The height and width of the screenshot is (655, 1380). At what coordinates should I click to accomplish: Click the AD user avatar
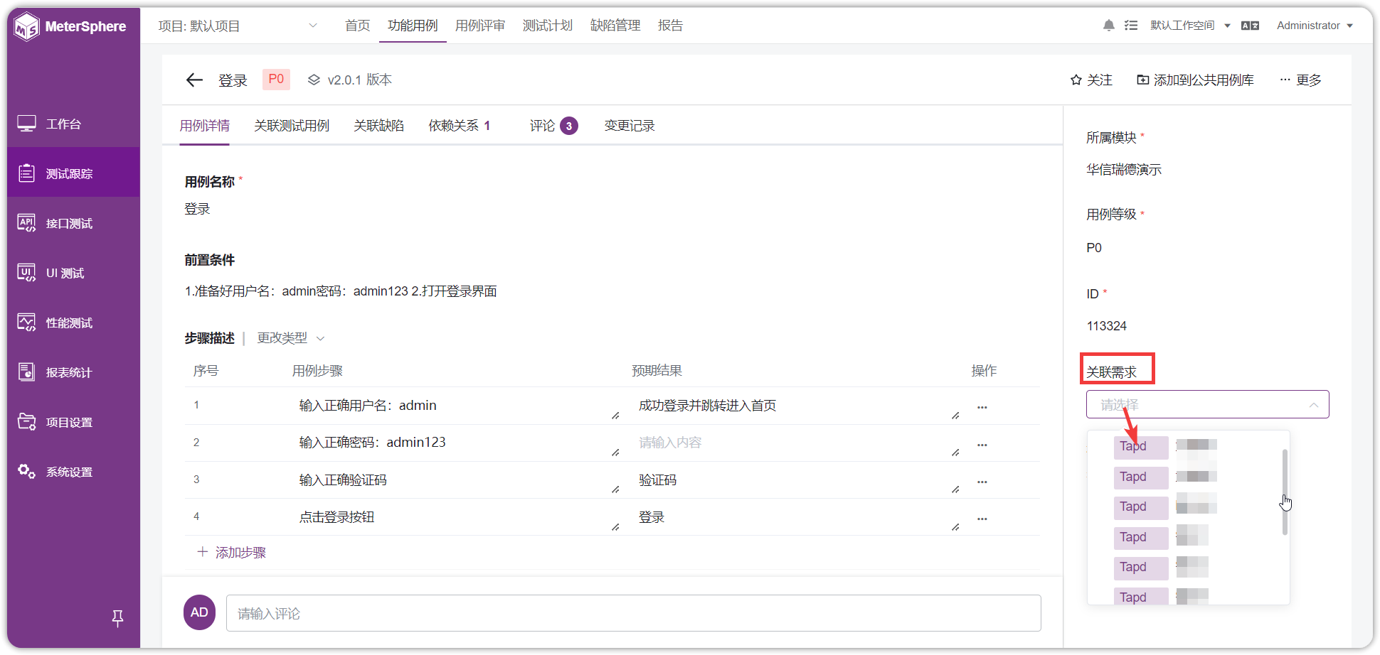200,612
